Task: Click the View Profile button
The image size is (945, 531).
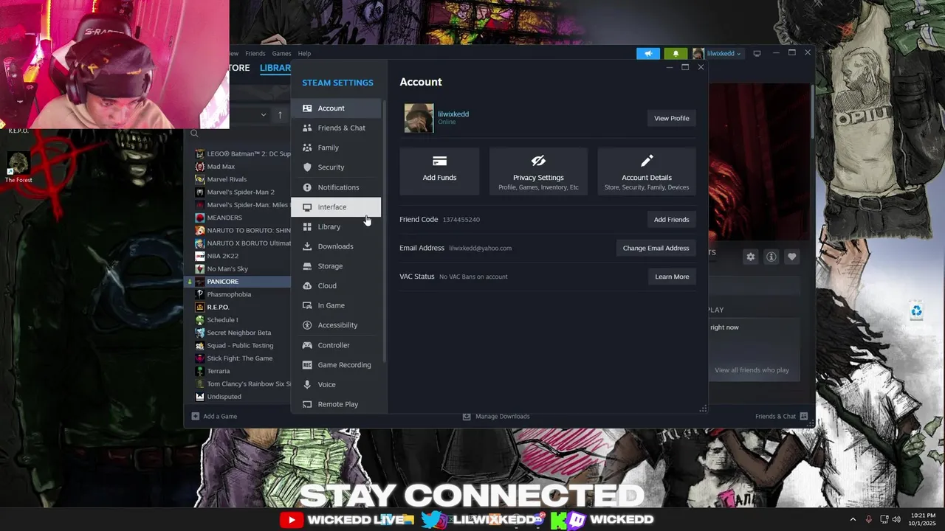Action: (671, 118)
